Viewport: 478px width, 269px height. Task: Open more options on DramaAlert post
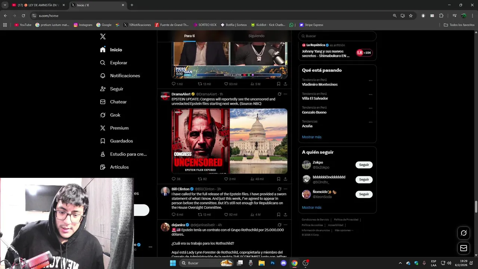point(285,94)
